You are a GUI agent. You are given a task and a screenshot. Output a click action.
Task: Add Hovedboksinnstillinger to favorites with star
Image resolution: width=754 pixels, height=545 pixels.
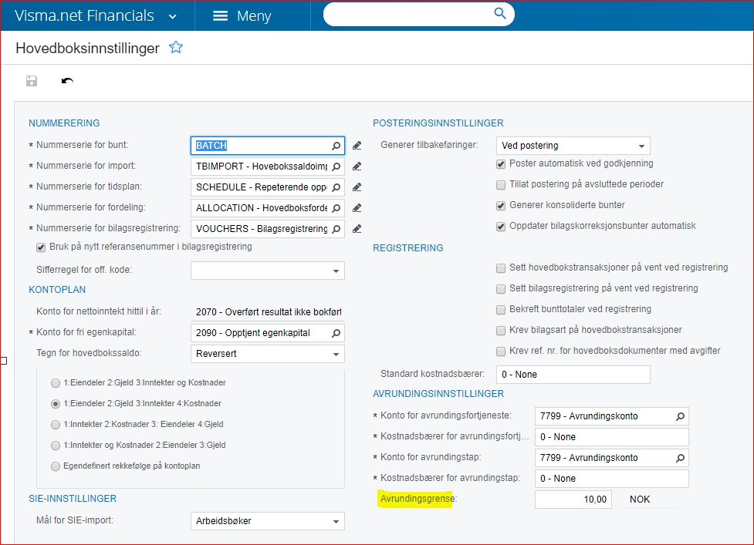click(x=176, y=47)
